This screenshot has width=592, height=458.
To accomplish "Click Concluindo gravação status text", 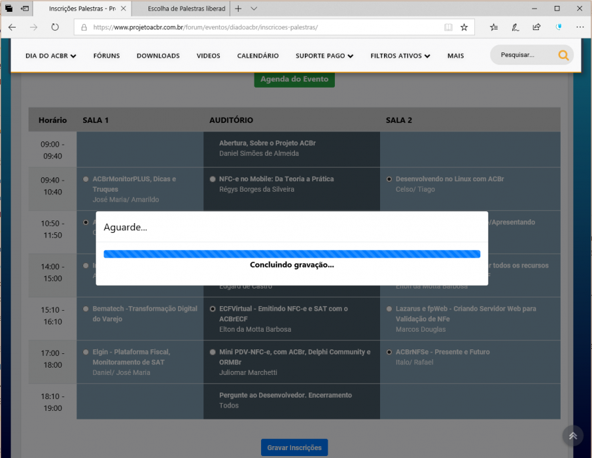I will click(x=292, y=265).
